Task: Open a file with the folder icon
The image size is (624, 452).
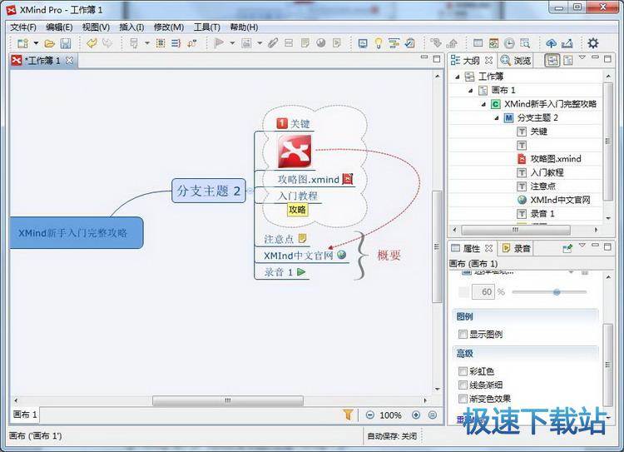Action: click(49, 43)
